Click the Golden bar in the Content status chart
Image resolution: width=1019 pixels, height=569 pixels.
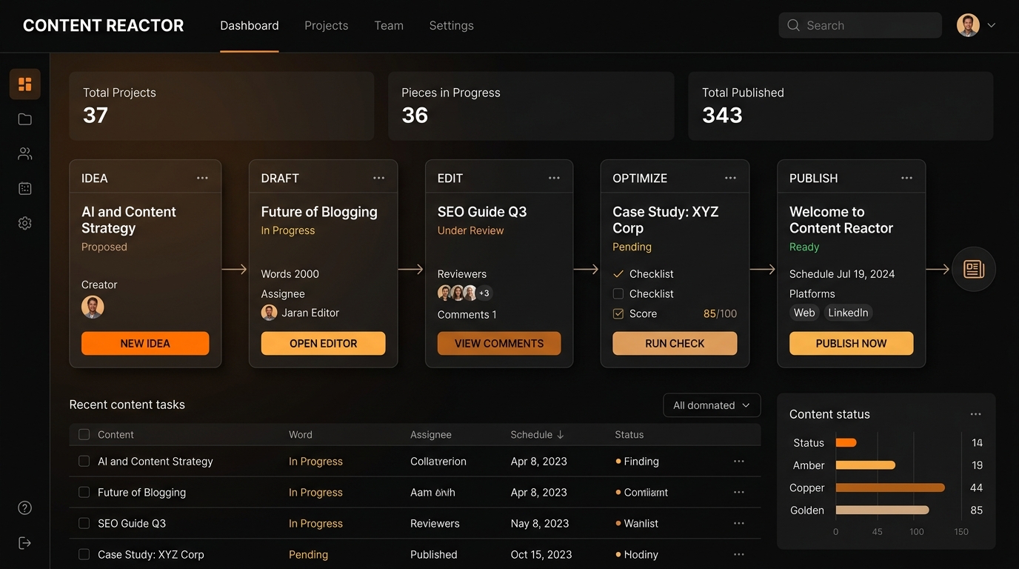pyautogui.click(x=882, y=510)
